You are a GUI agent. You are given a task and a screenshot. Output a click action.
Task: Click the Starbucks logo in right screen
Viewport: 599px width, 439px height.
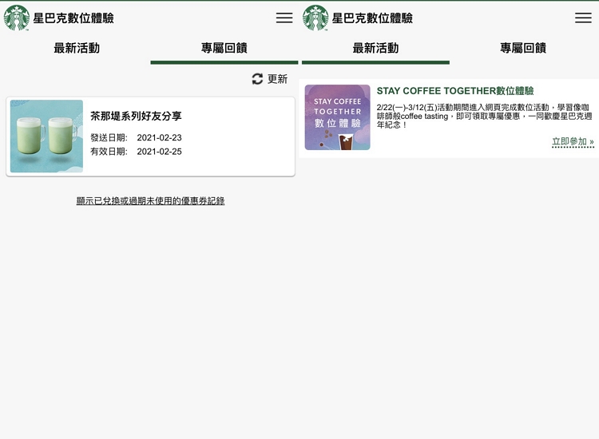pos(315,18)
